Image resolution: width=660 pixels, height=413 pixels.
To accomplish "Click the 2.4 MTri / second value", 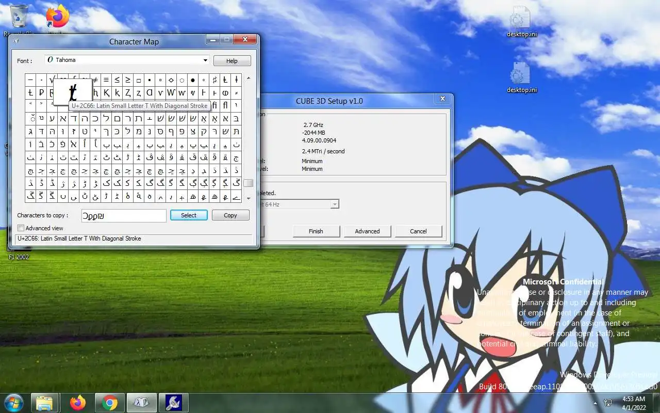I will click(323, 151).
